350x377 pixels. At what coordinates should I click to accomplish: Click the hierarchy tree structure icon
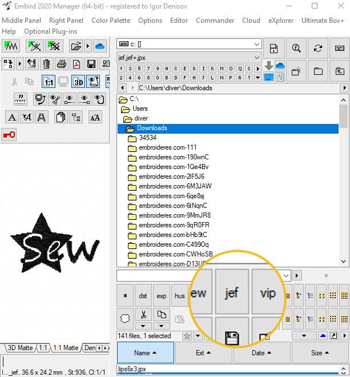coord(76,117)
